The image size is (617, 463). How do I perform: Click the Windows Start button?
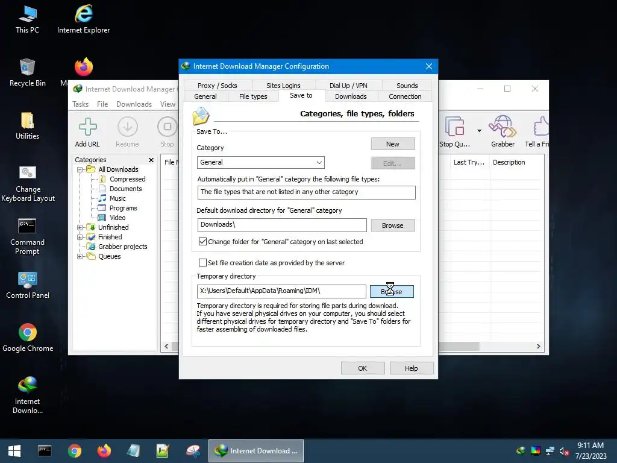pos(14,451)
